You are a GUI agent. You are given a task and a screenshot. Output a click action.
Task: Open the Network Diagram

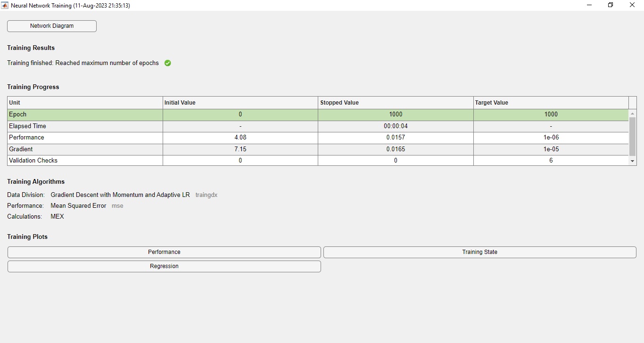pyautogui.click(x=52, y=26)
